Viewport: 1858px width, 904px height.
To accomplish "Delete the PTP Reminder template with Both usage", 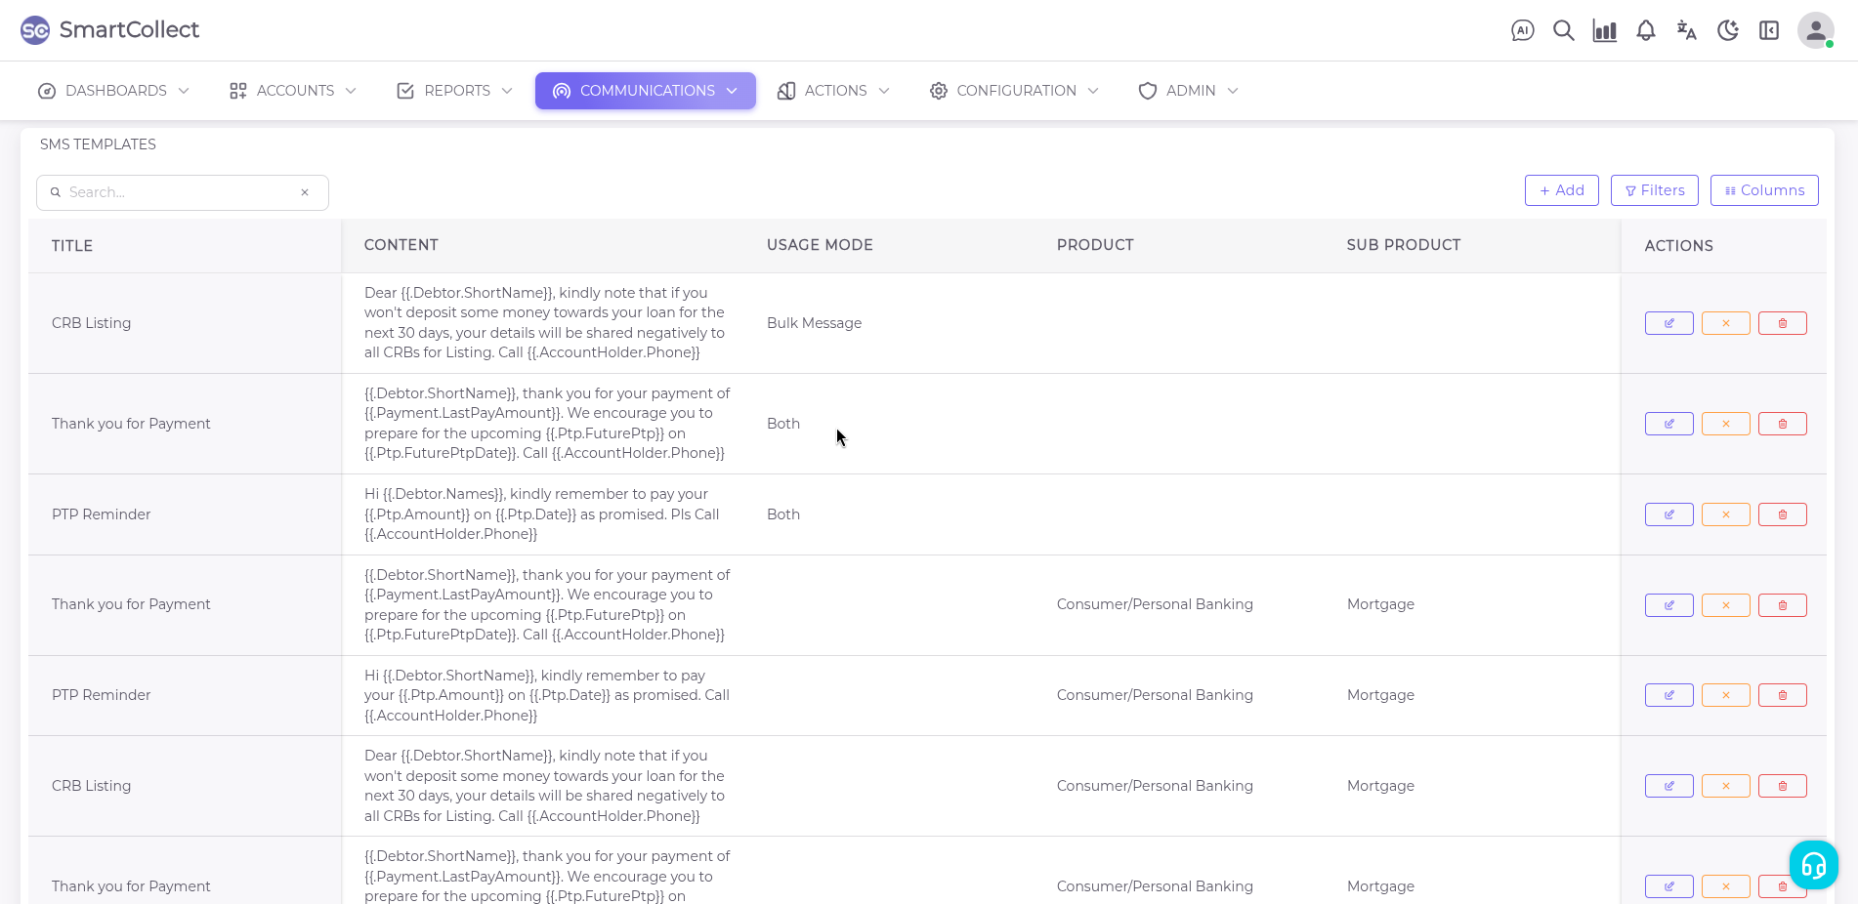I will (1782, 514).
